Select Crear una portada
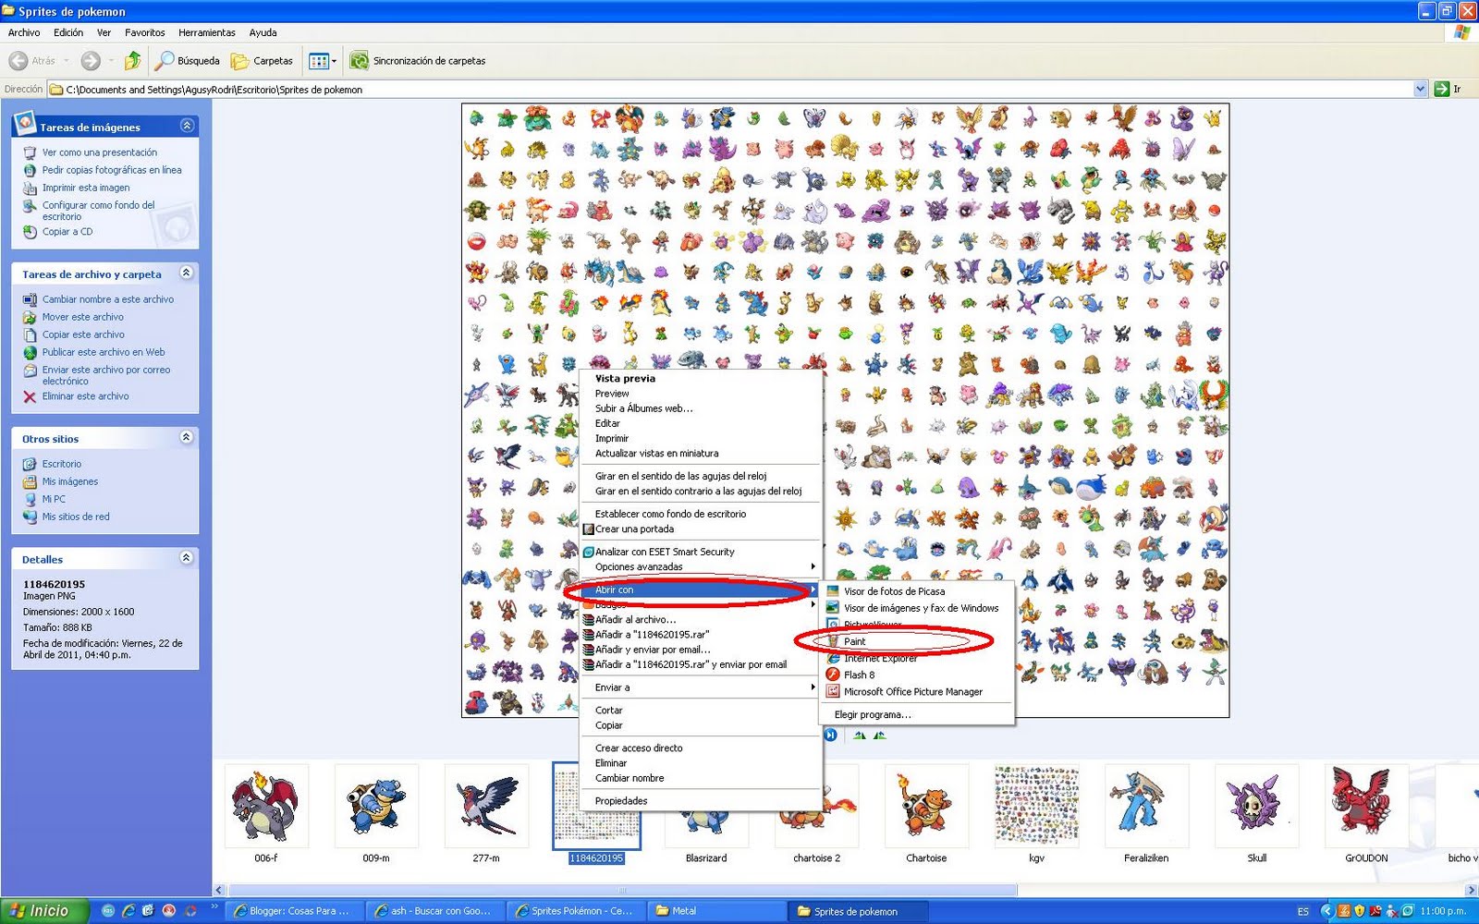This screenshot has width=1479, height=924. tap(634, 529)
